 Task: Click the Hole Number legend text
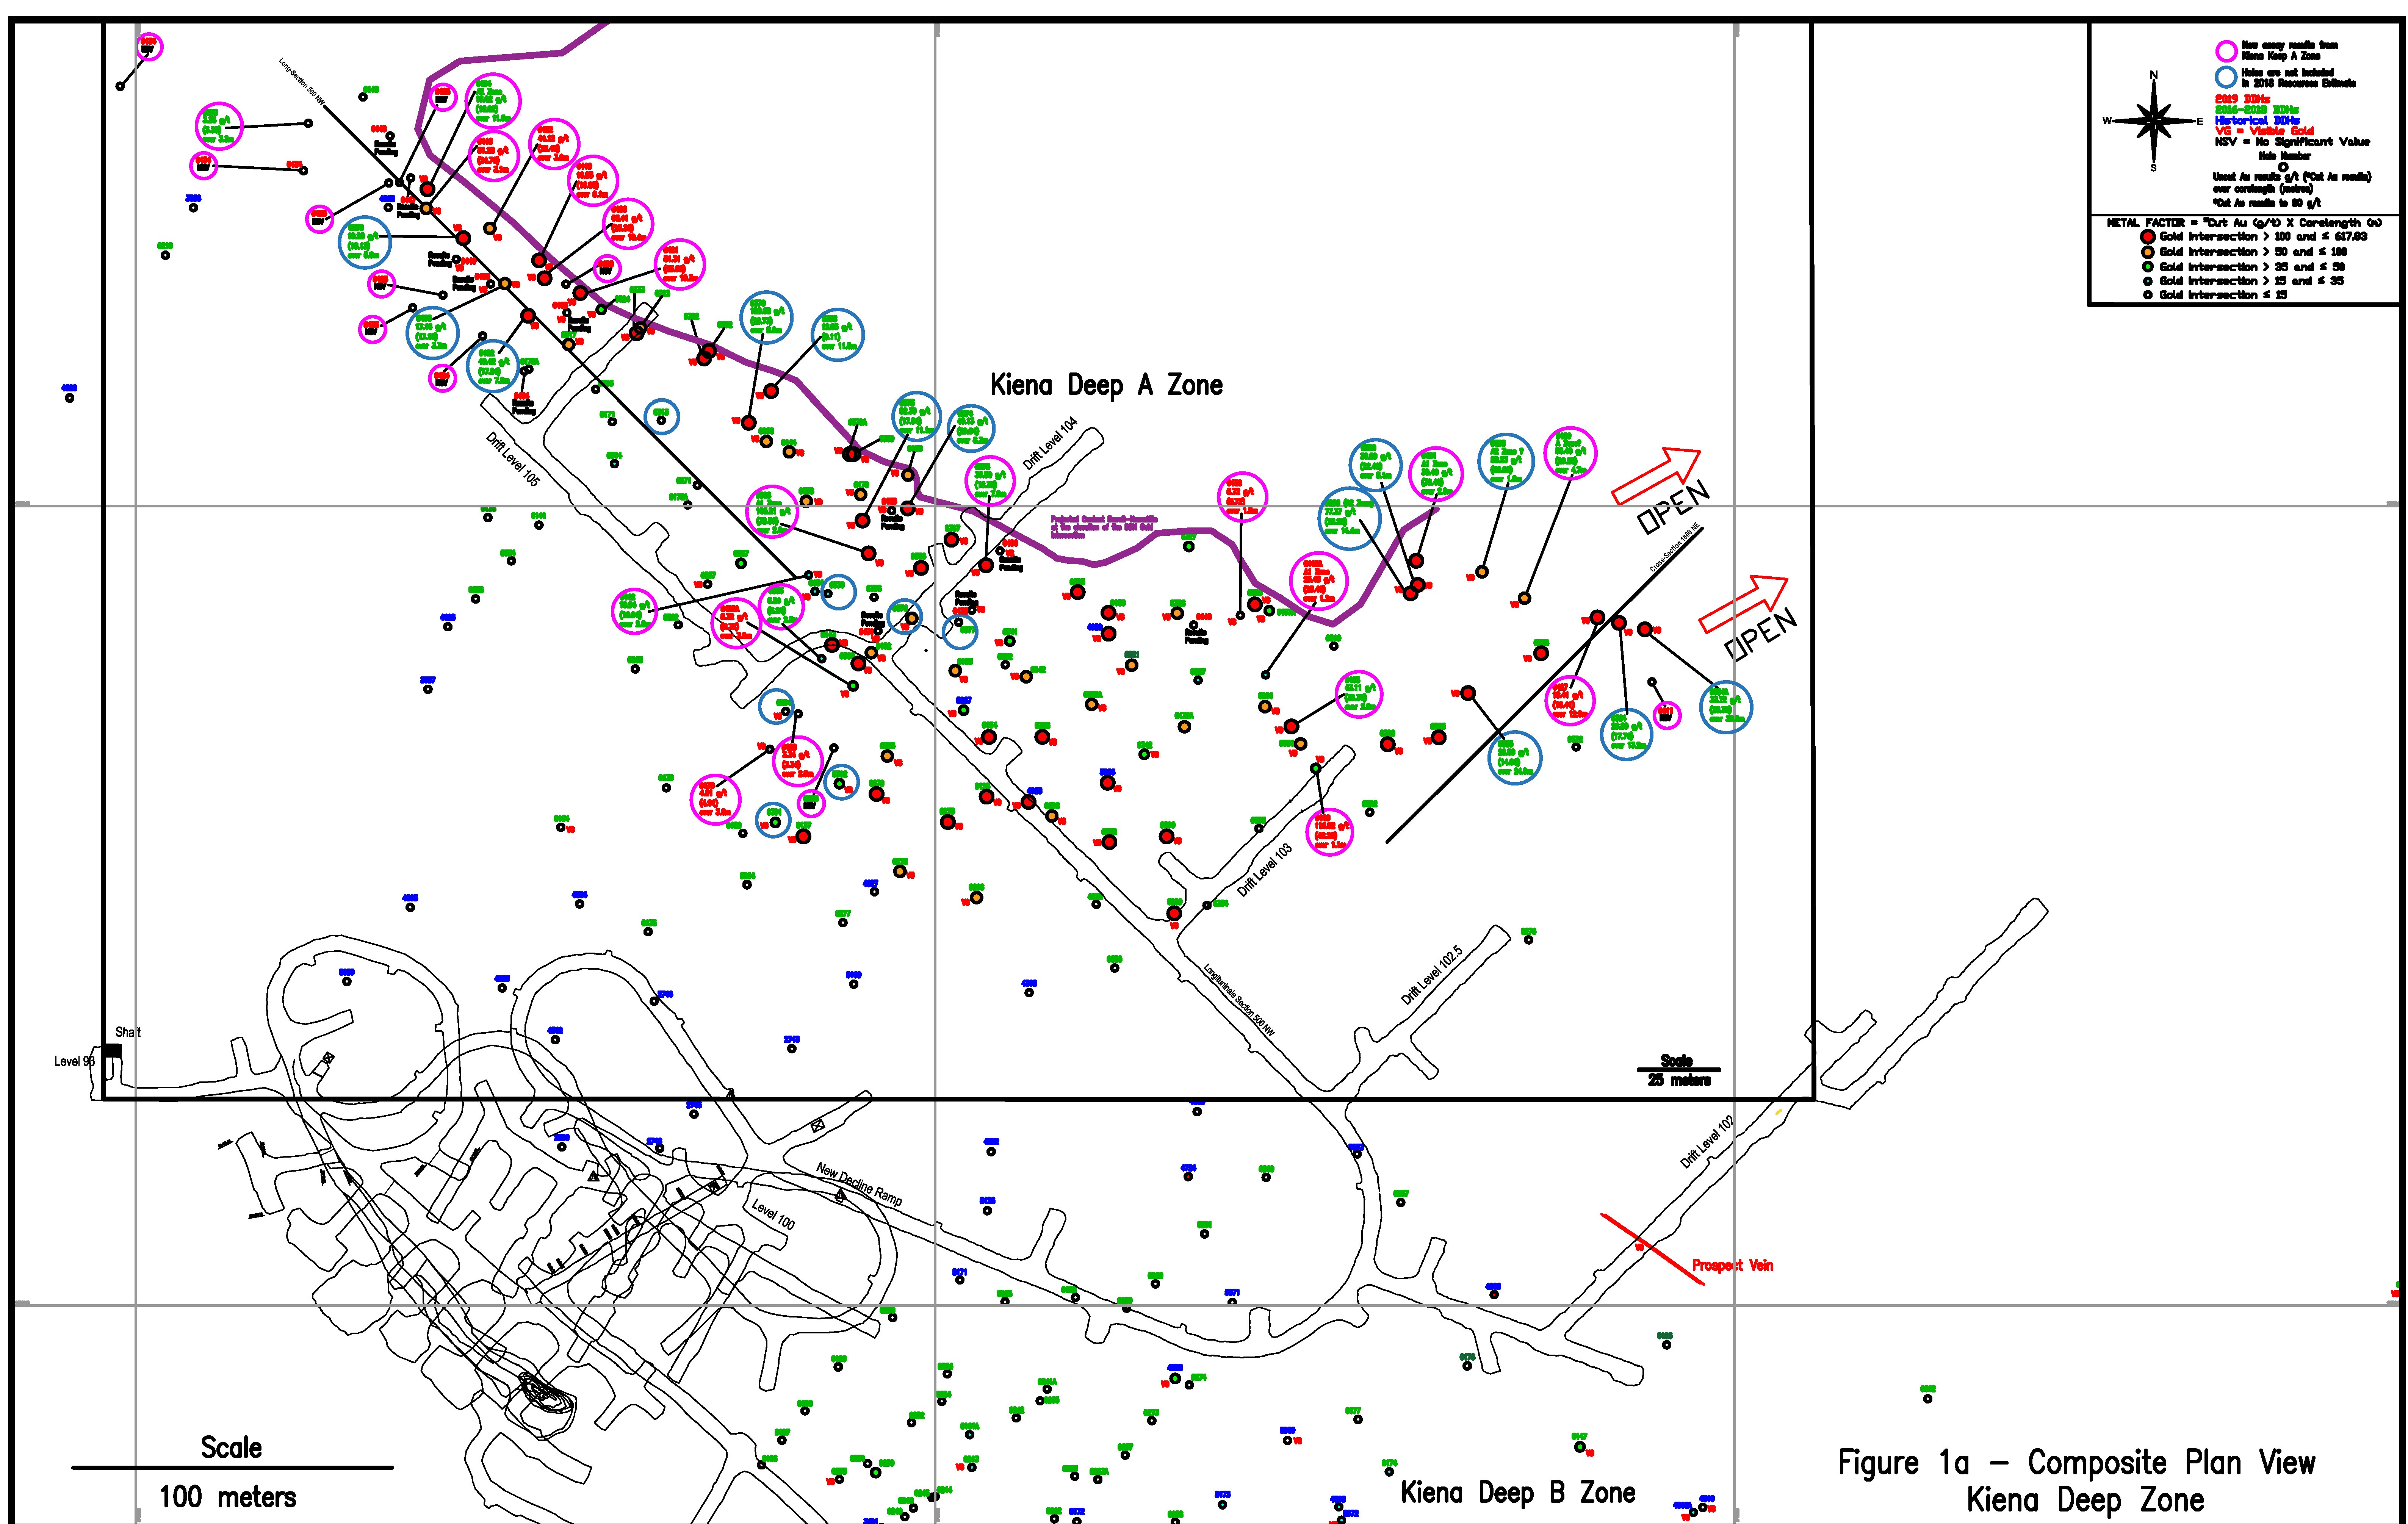pos(2284,156)
